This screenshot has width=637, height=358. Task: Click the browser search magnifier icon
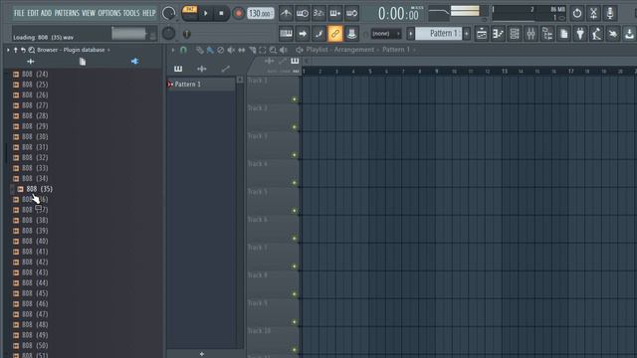(x=31, y=50)
